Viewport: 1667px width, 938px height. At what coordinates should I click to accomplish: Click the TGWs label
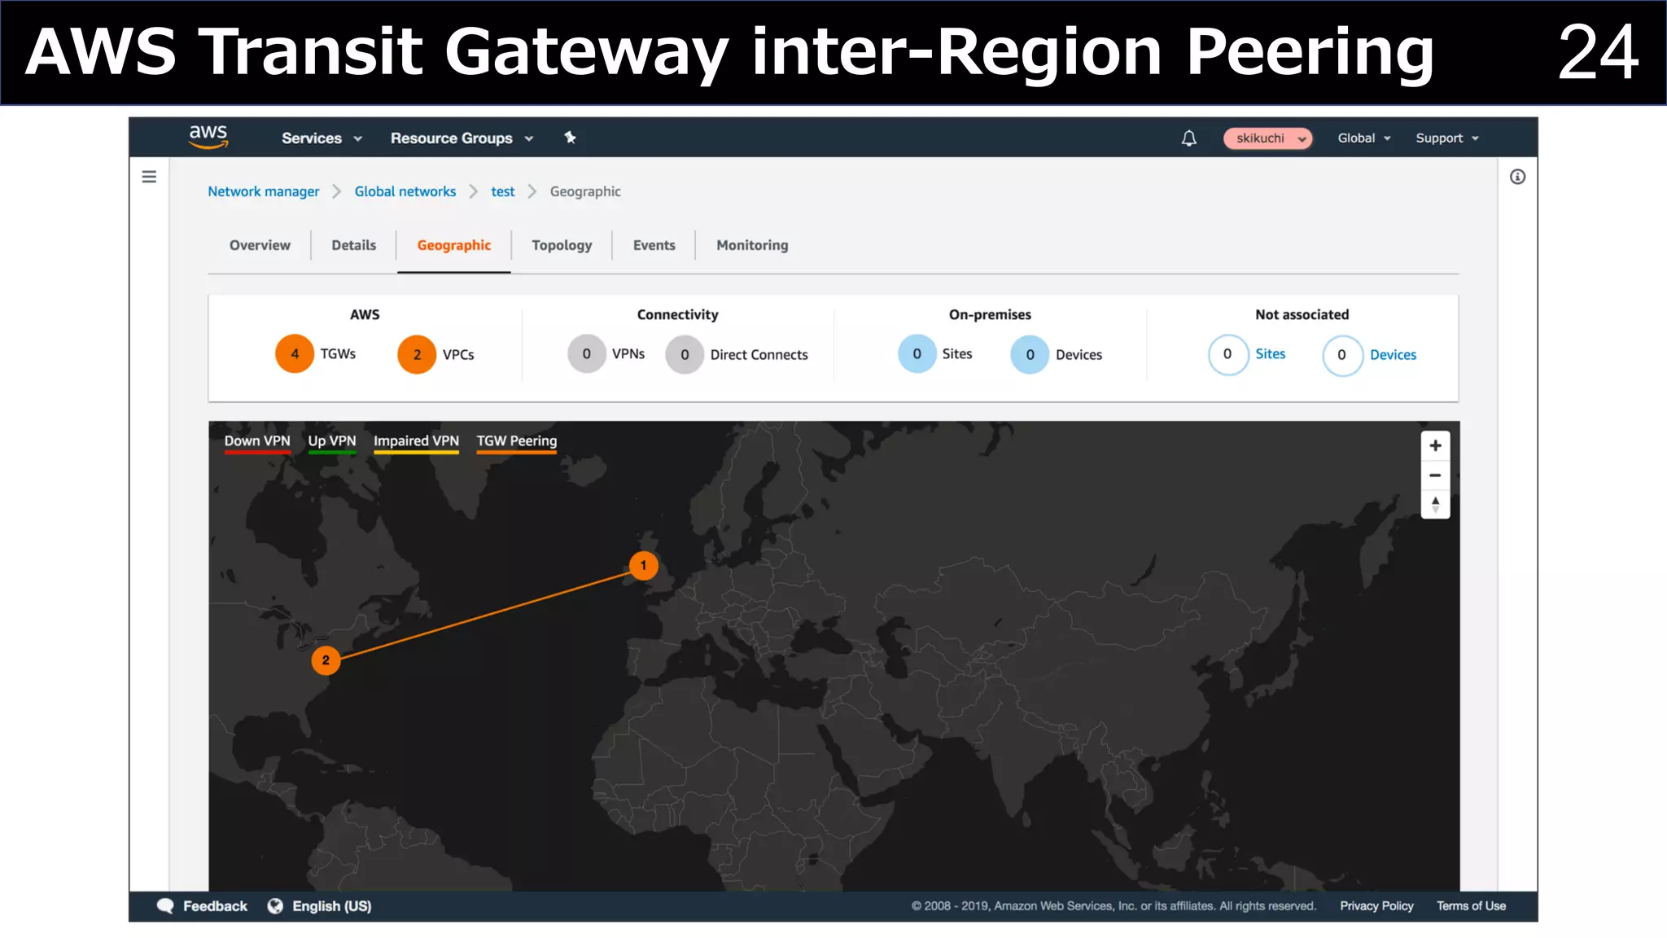pyautogui.click(x=338, y=354)
